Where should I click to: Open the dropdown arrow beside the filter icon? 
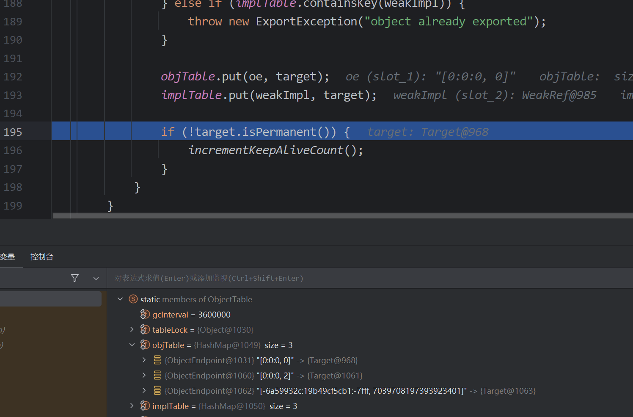96,278
